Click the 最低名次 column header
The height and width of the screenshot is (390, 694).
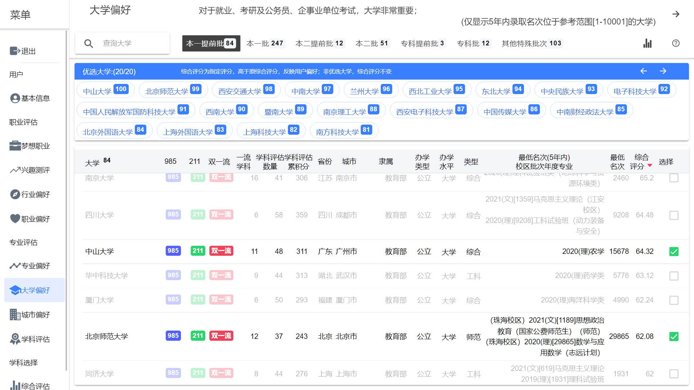click(617, 162)
